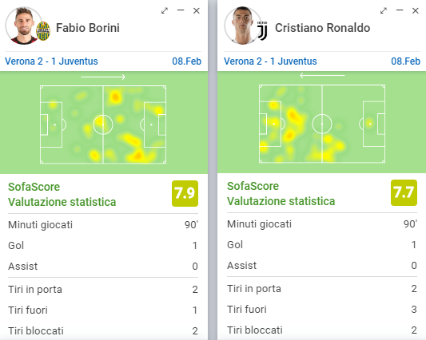The image size is (426, 340).
Task: Click Ronaldo's heatmap pitch
Action: click(322, 124)
